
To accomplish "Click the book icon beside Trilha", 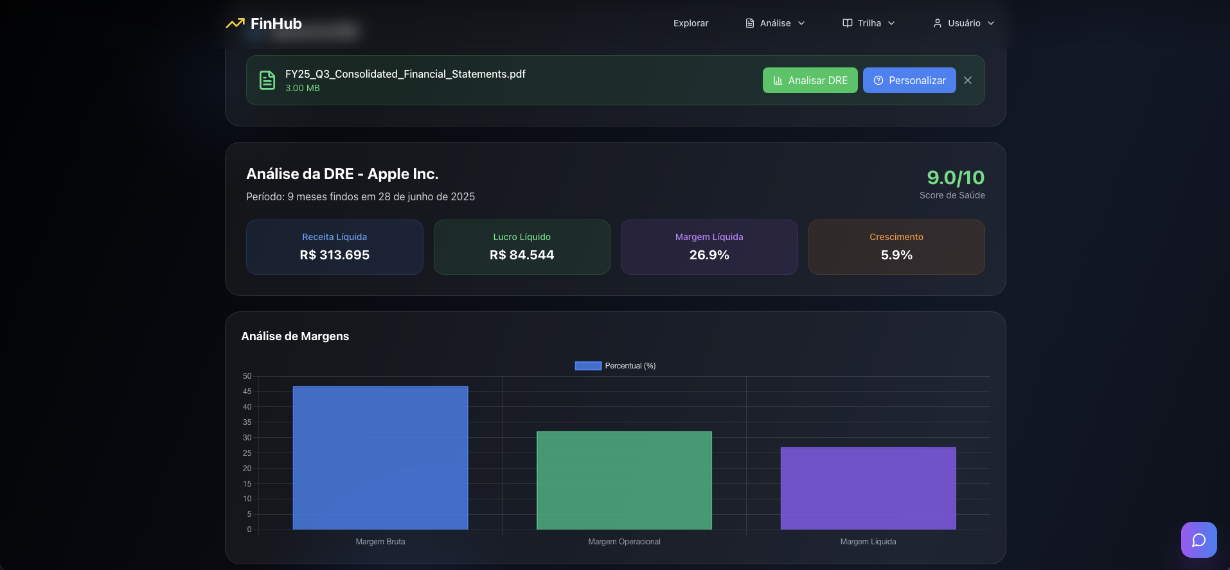I will pos(848,23).
